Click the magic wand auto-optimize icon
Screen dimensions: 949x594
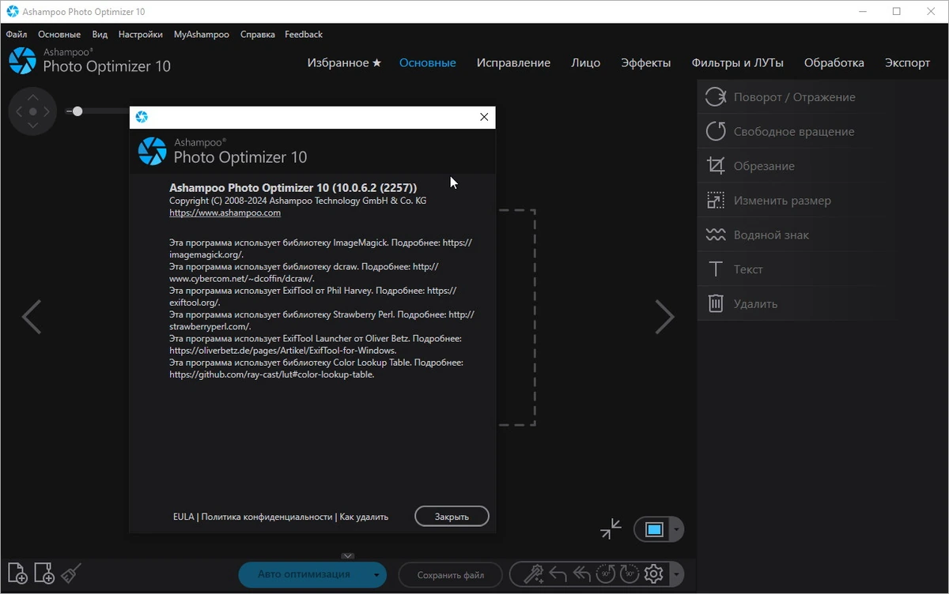pyautogui.click(x=534, y=573)
